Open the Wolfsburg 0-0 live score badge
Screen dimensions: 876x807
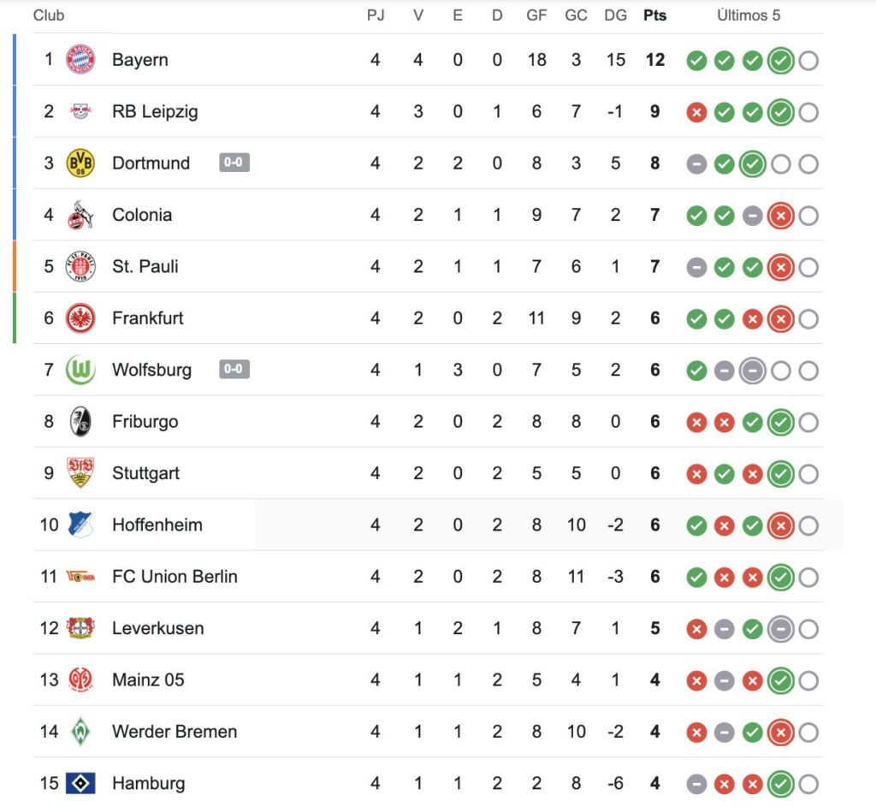[234, 369]
